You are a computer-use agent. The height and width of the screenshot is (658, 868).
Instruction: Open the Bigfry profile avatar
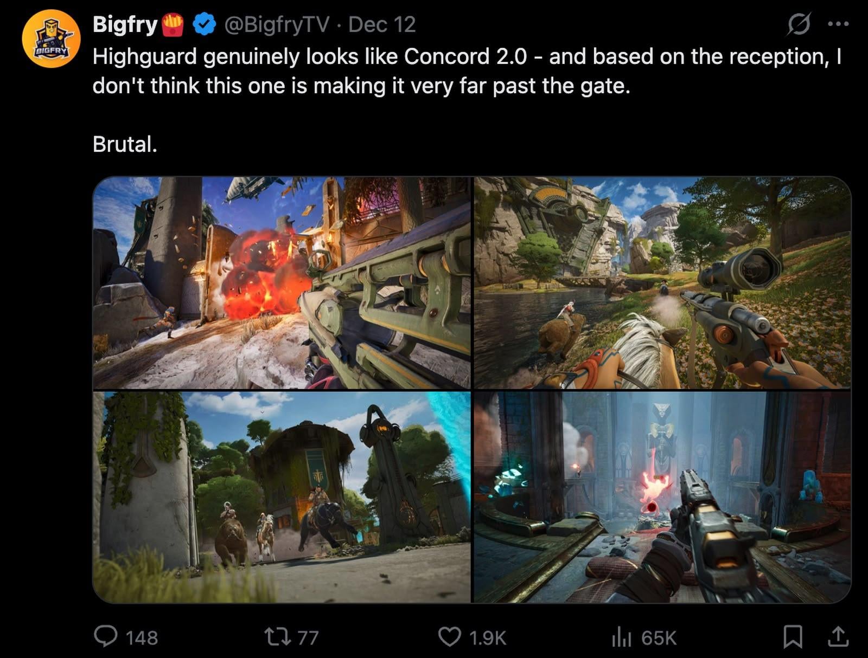[x=51, y=38]
